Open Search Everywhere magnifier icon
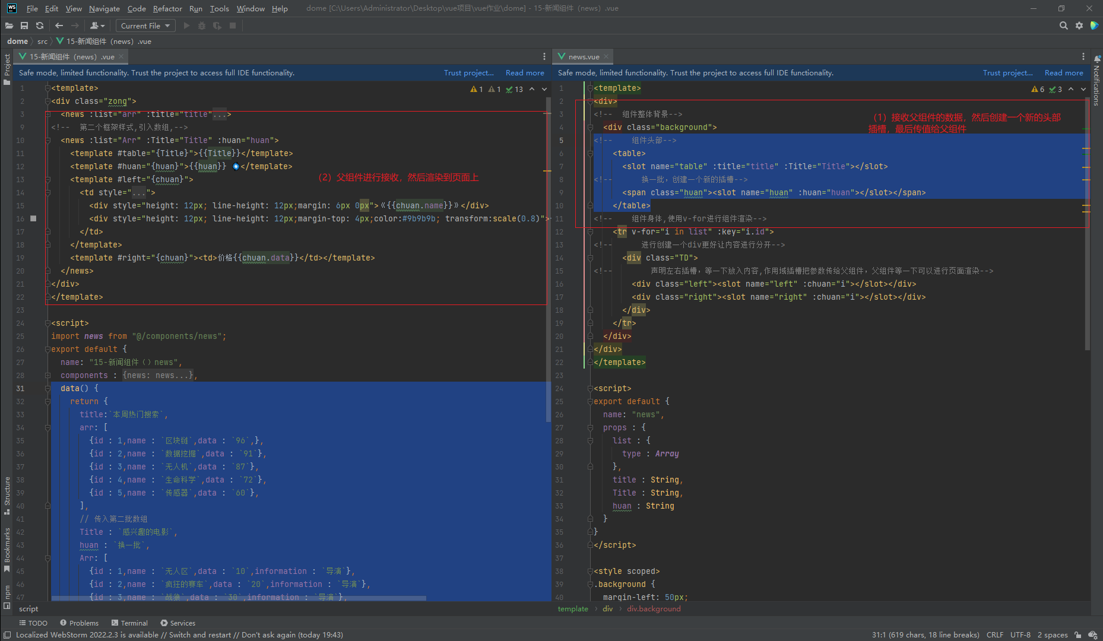Screen dimensions: 1103x641 [x=1063, y=26]
